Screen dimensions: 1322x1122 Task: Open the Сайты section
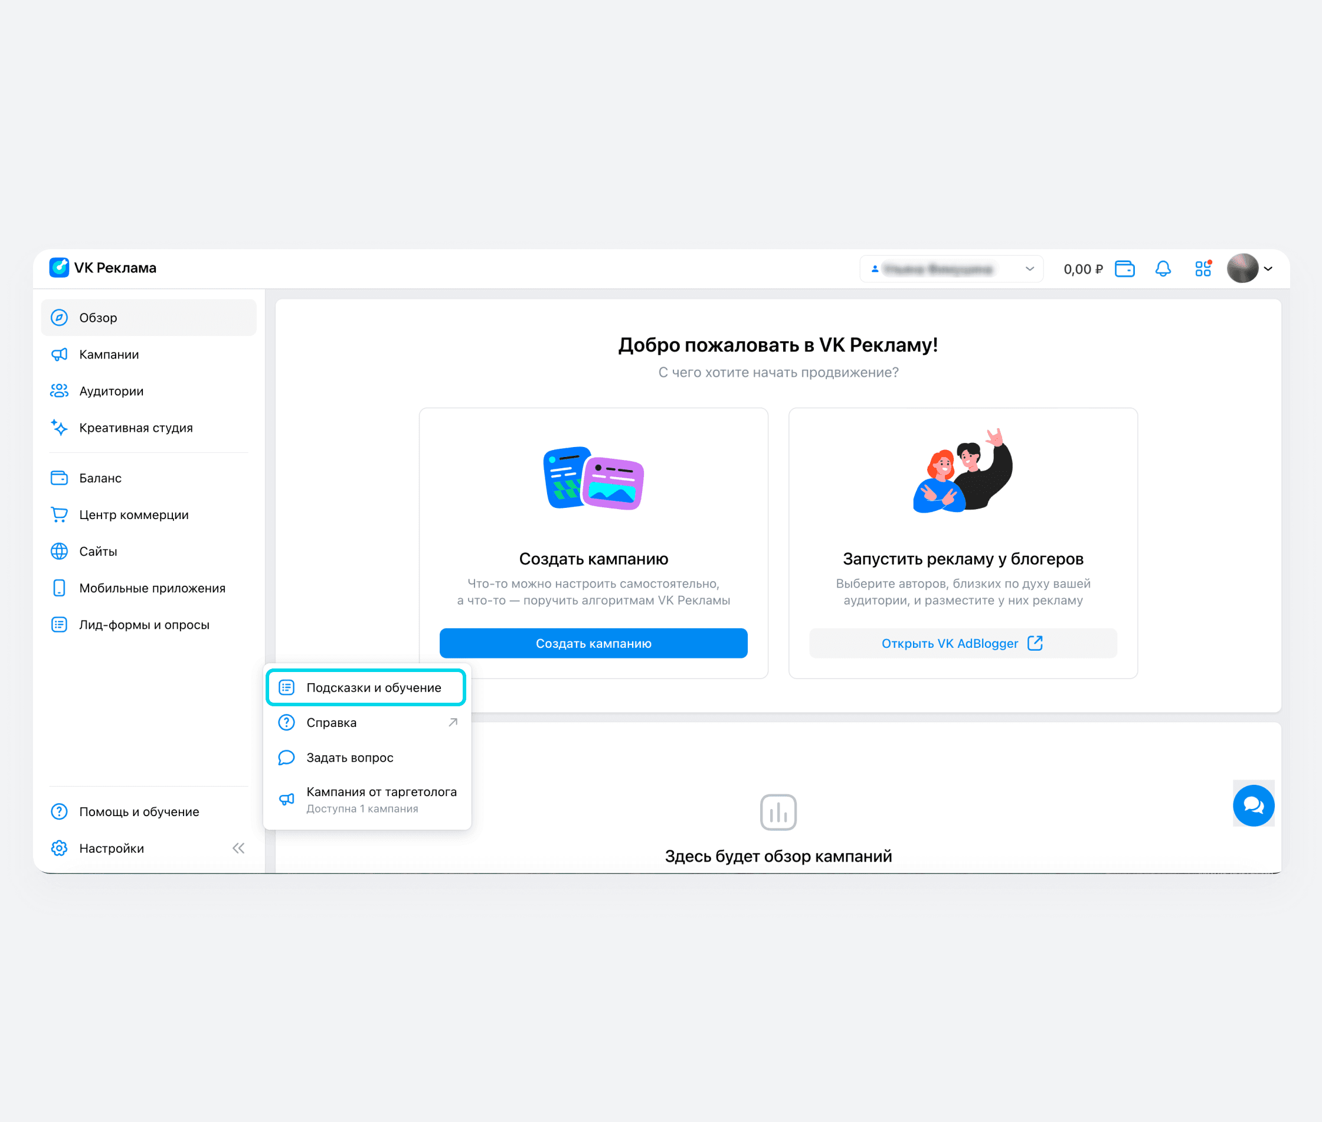coord(149,552)
